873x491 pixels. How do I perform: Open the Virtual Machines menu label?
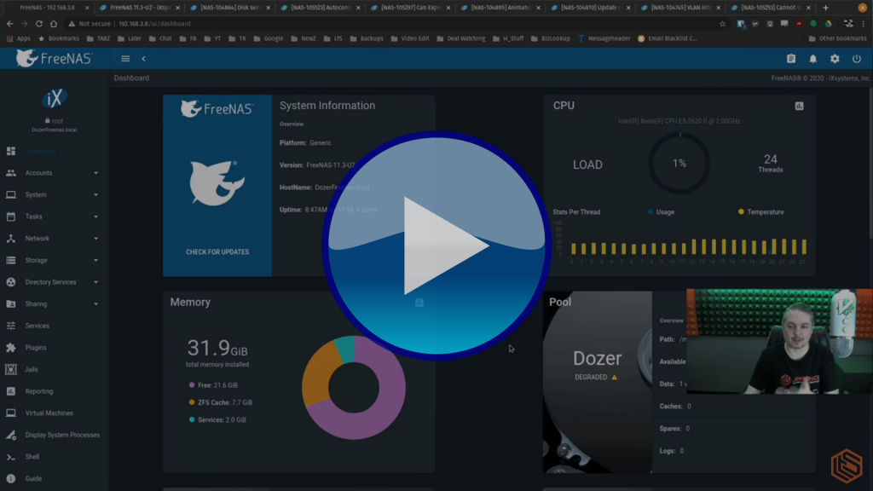coord(49,413)
